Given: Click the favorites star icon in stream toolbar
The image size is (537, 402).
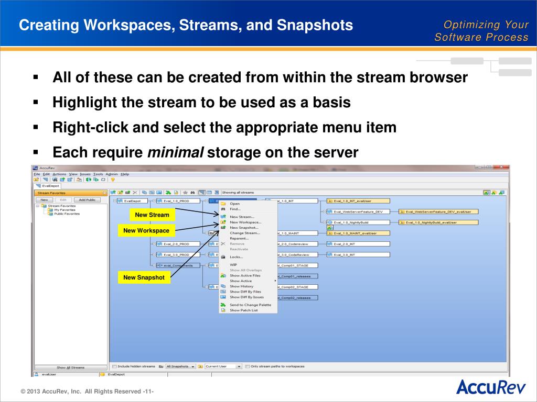Looking at the screenshot, I should [185, 193].
